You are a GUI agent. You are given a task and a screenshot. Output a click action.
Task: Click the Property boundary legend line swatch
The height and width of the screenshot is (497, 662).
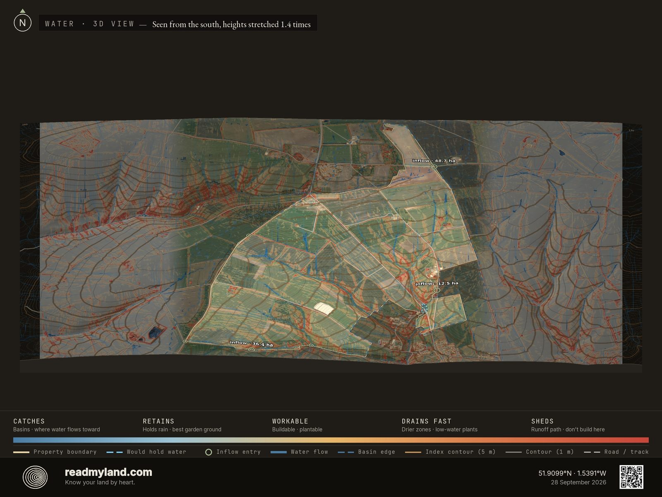tap(21, 452)
